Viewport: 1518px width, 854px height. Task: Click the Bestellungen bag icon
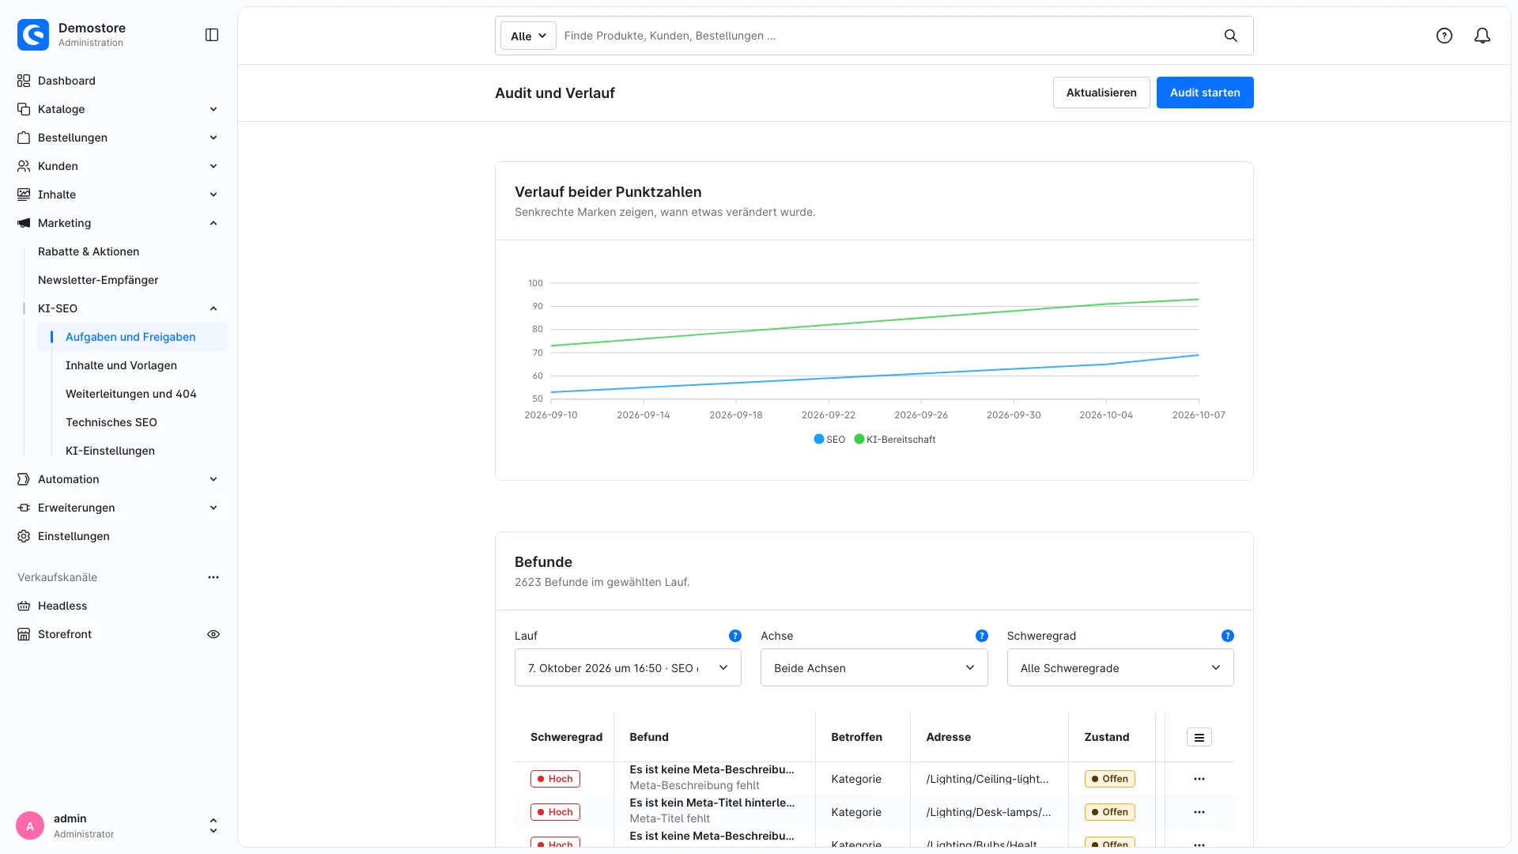[x=24, y=138]
